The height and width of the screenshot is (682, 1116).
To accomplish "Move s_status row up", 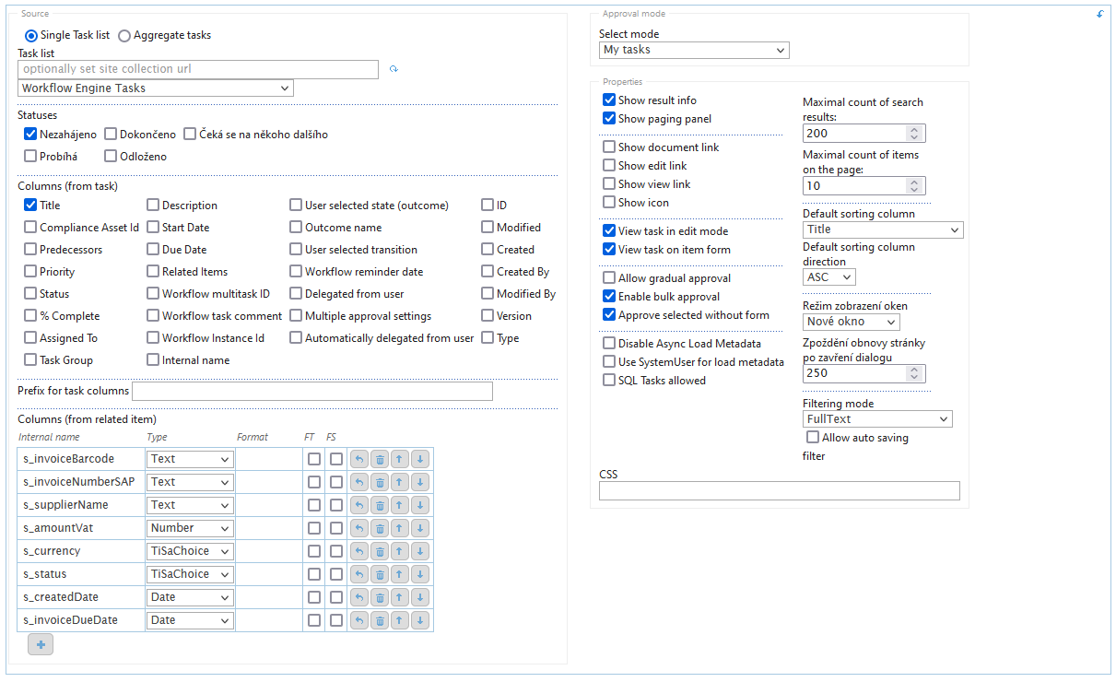I will pyautogui.click(x=400, y=574).
